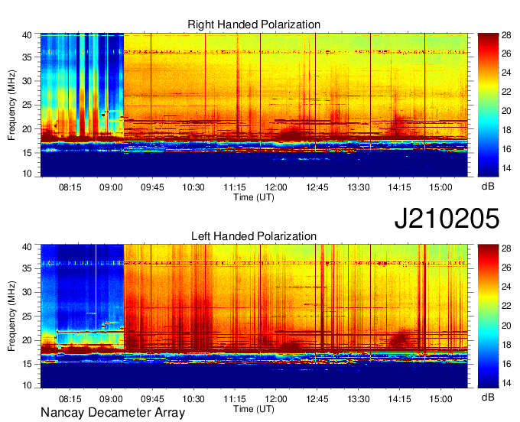
Task: Click 22 dB label on Left Handed color bar
Action: [506, 306]
